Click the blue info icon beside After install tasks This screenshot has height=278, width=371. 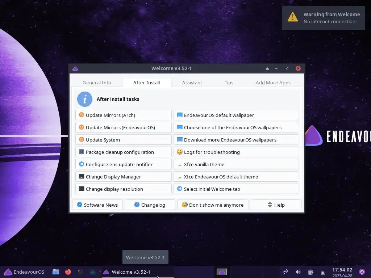85,99
